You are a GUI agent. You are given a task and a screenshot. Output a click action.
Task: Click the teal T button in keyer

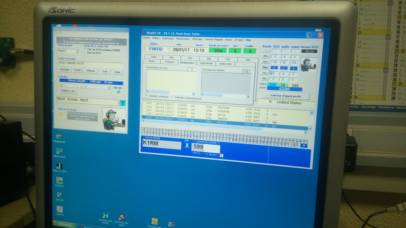pos(123,103)
